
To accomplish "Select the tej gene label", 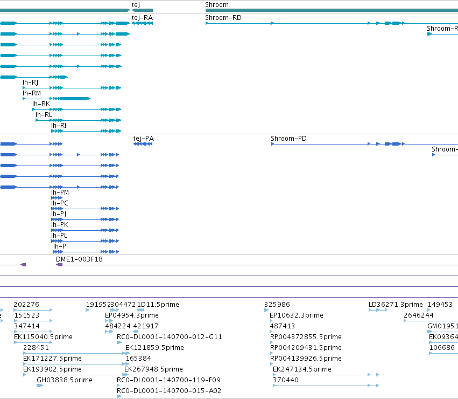I will tap(136, 5).
